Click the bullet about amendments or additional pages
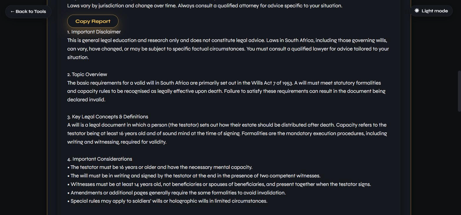461x215 pixels. (x=176, y=193)
